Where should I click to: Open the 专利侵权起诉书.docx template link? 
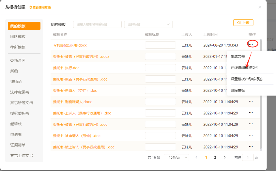70,45
